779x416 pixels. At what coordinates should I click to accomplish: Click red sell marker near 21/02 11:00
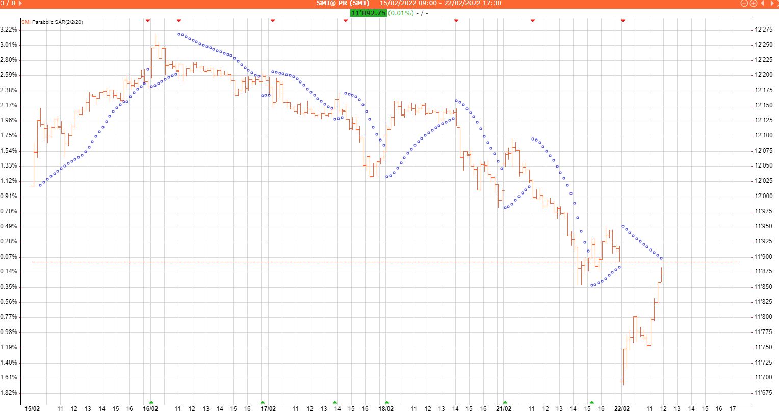[533, 20]
